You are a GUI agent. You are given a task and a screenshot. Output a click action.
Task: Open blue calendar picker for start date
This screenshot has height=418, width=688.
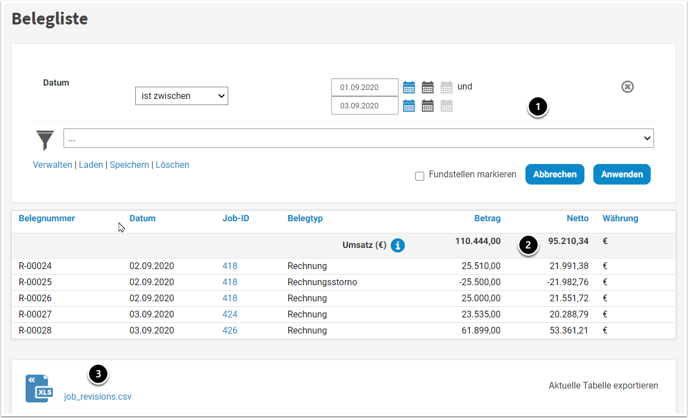coord(409,87)
